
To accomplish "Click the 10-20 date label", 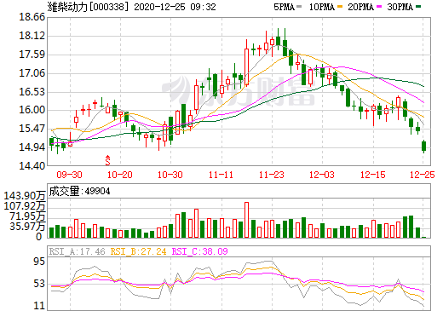I will pos(120,175).
